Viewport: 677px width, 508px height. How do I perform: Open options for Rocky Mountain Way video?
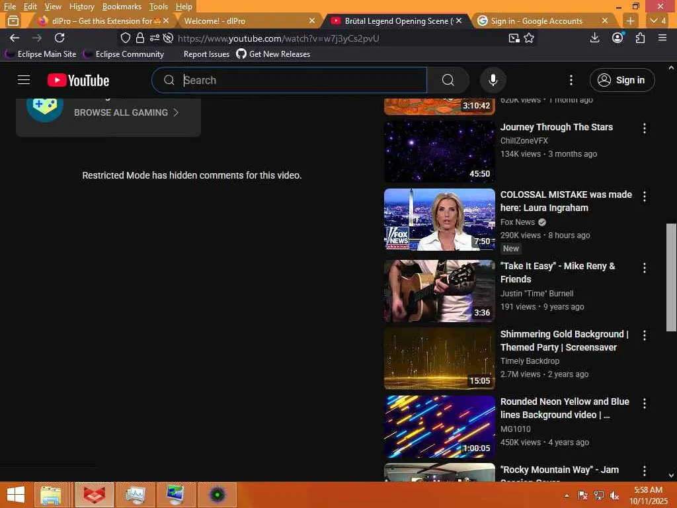pos(644,471)
